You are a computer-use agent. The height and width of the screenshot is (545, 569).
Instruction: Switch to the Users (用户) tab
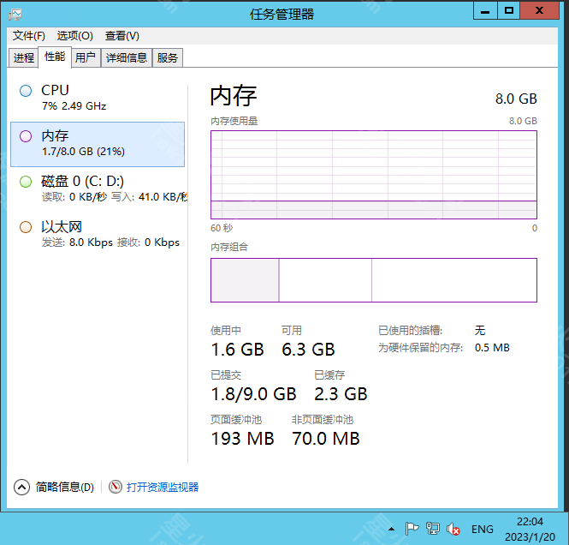pos(85,57)
